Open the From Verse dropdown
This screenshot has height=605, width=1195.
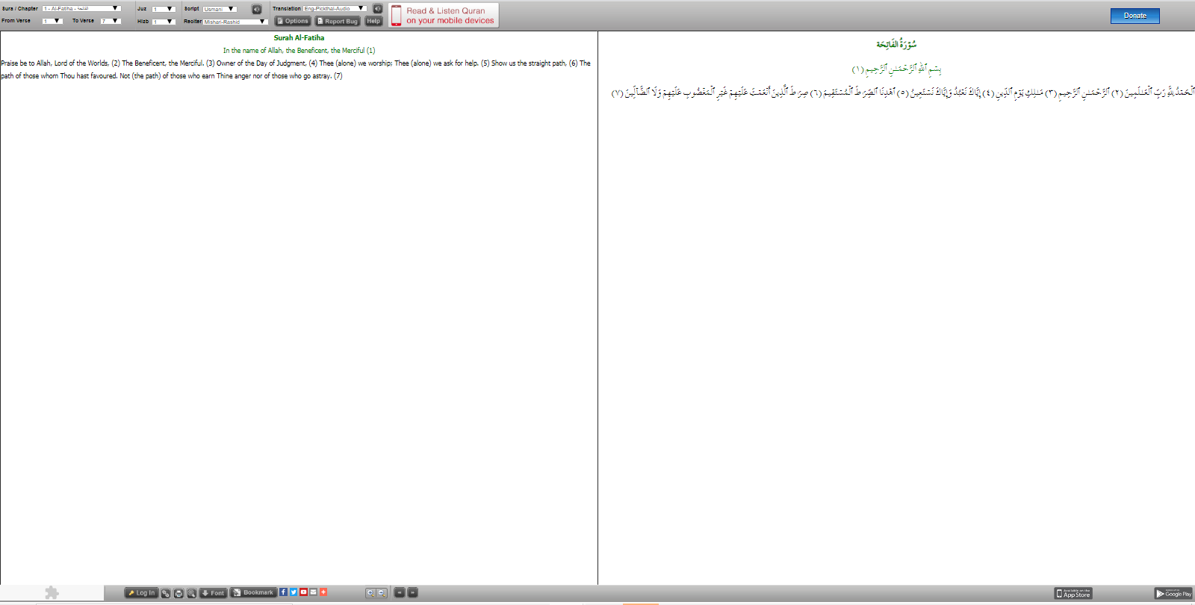click(x=52, y=21)
